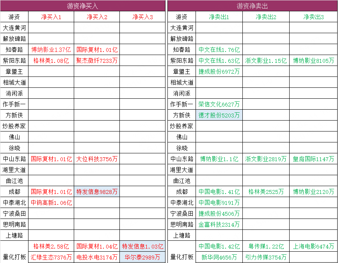Image resolution: width=338 pixels, height=263 pixels.
Task: Click cell 皇庭国际1147万
Action: tap(313, 159)
